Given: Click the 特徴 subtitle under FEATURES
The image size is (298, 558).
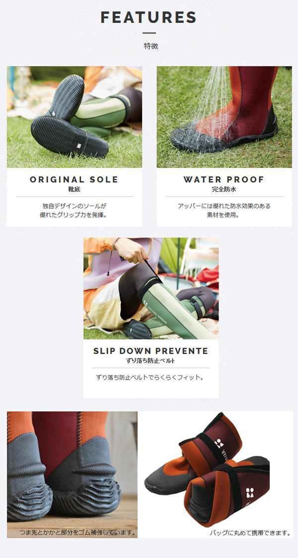Looking at the screenshot, I should [x=151, y=46].
